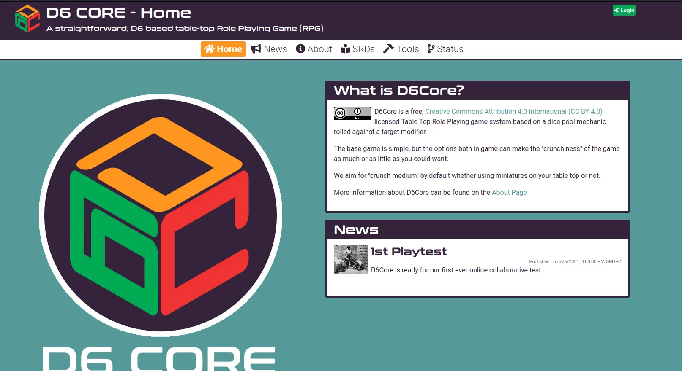This screenshot has height=371, width=682.
Task: Click the branch icon beside Status
Action: click(x=431, y=49)
